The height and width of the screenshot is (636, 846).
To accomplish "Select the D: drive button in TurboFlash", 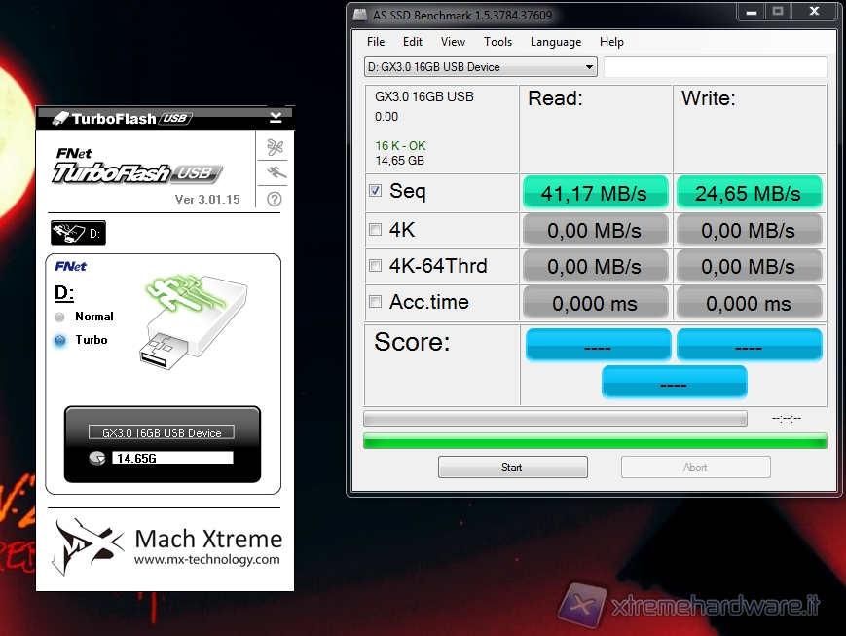I will [78, 234].
